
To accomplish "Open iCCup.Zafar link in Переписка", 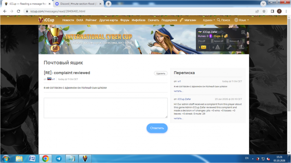I will coord(184,99).
